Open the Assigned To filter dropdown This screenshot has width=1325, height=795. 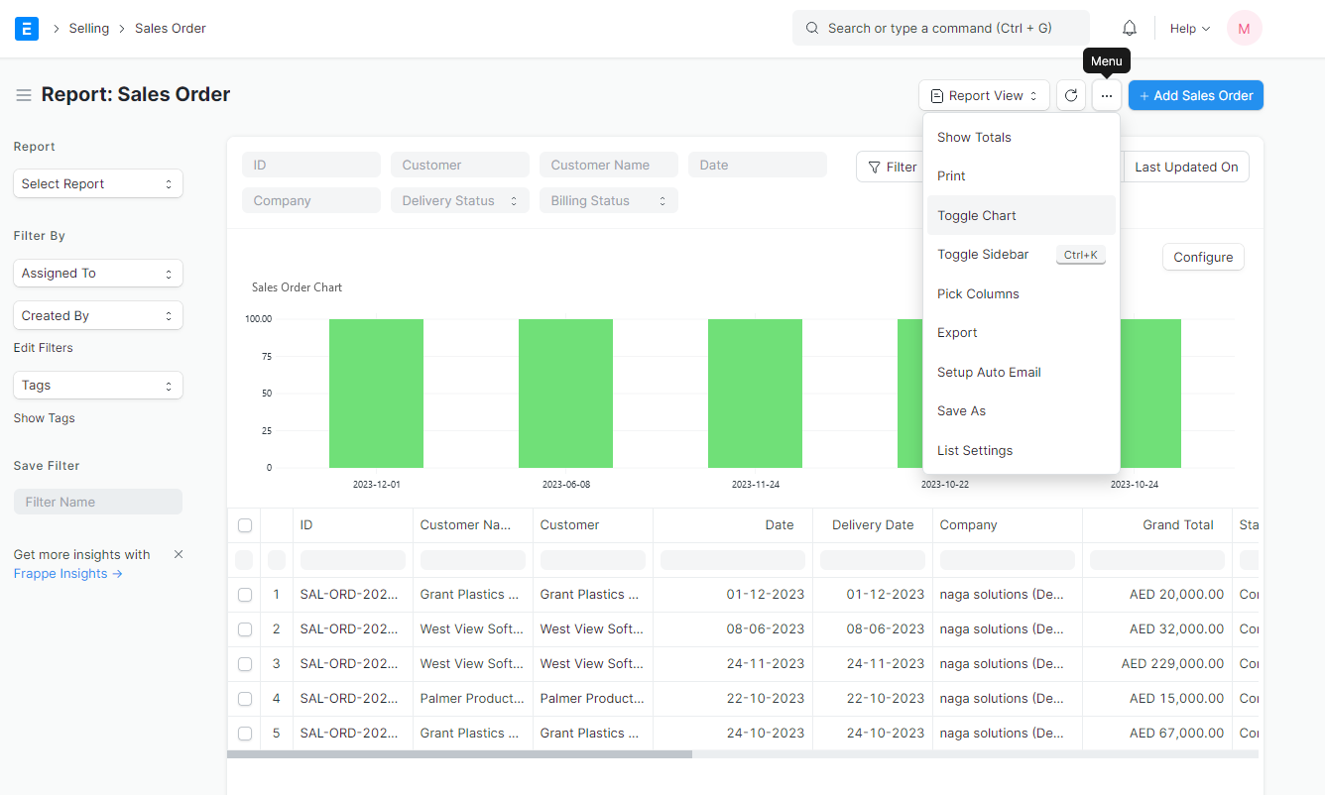point(97,273)
